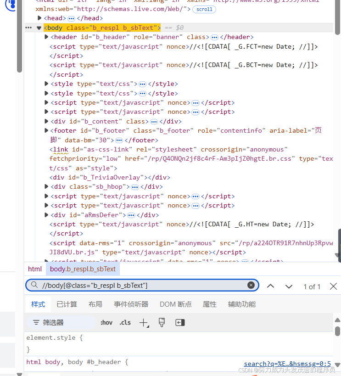Show collapsed content of footer ellipsis

pyautogui.click(x=119, y=140)
